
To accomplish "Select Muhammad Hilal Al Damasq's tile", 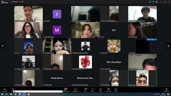I will [85, 78].
